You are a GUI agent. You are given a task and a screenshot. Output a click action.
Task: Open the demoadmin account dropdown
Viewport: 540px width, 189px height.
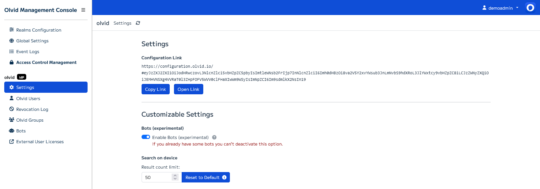501,8
